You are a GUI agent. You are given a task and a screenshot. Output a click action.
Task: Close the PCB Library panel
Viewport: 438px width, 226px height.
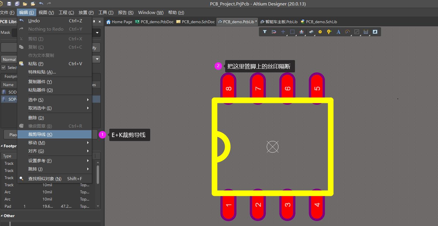(x=100, y=22)
